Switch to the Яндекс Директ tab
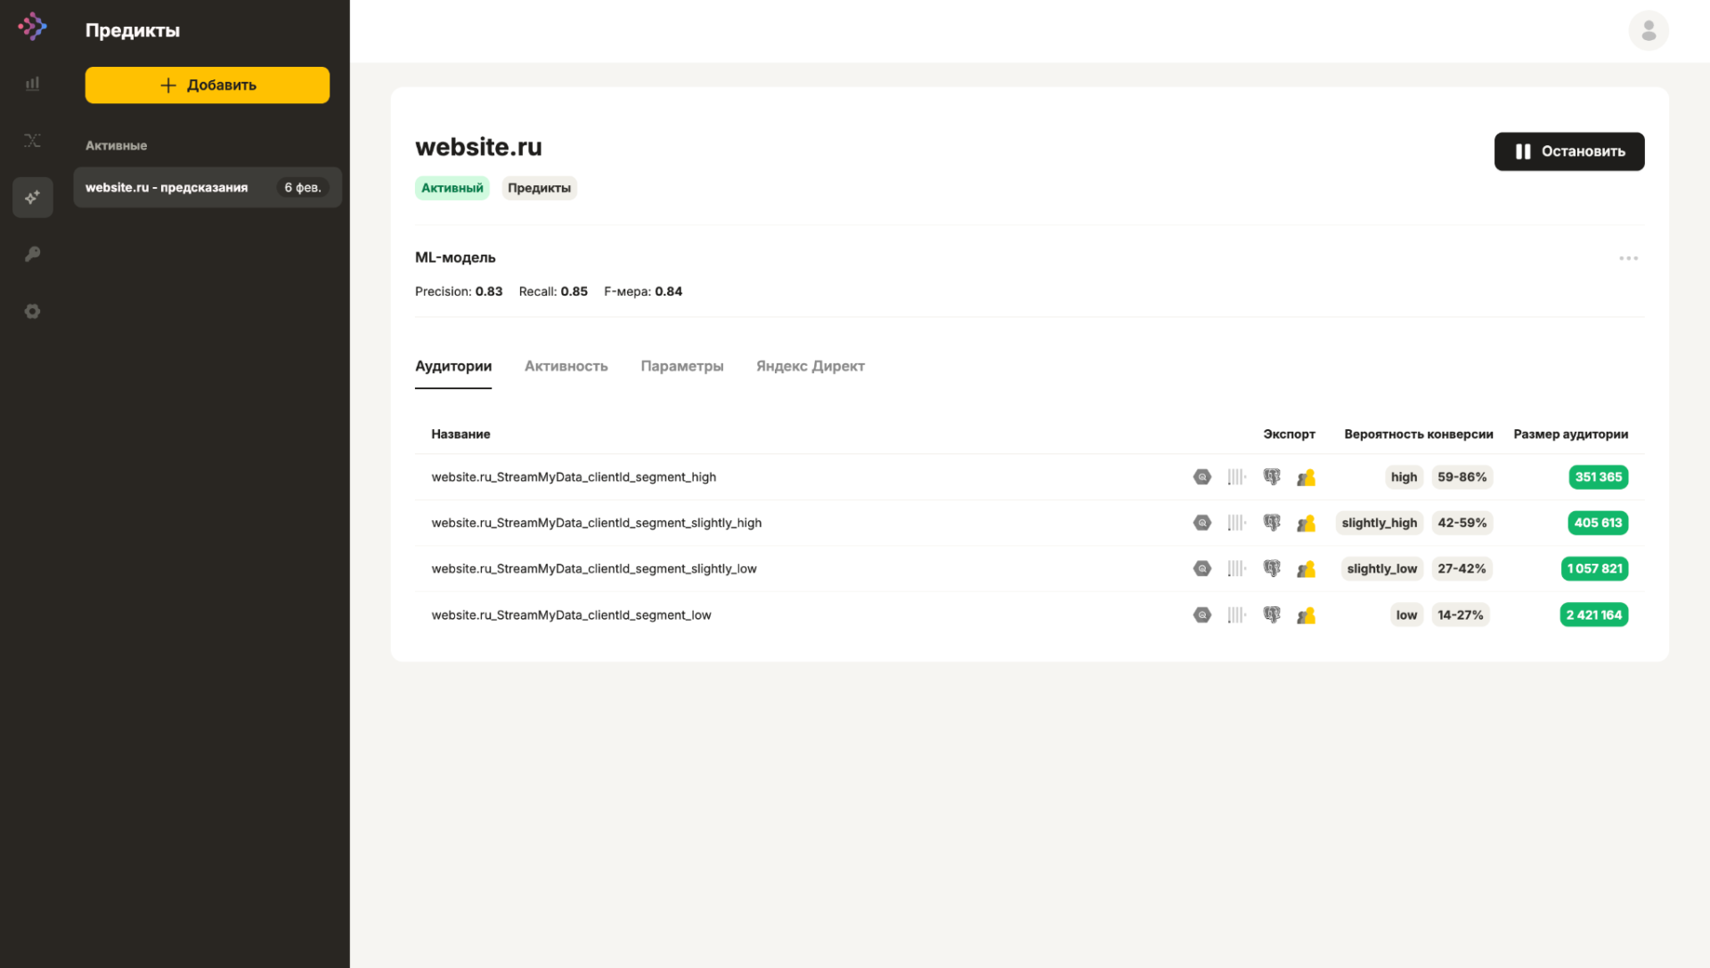The width and height of the screenshot is (1710, 968). (x=810, y=365)
